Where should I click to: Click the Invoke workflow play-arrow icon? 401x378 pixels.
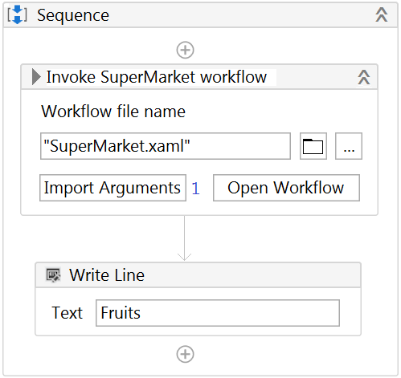click(36, 77)
